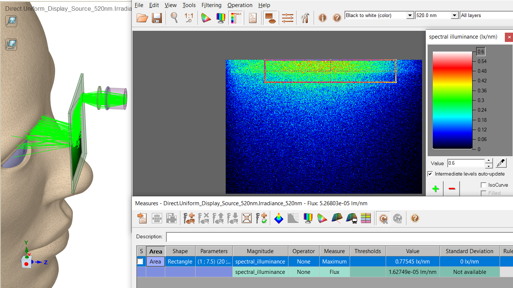
Task: Click the Area column header
Action: point(156,251)
